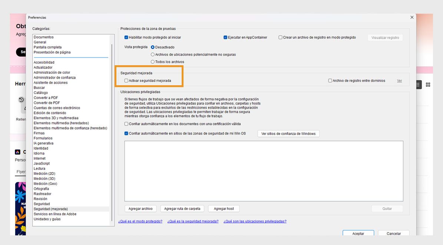Click Agregar ruta de carpeta button
443x245 pixels.
coord(182,209)
